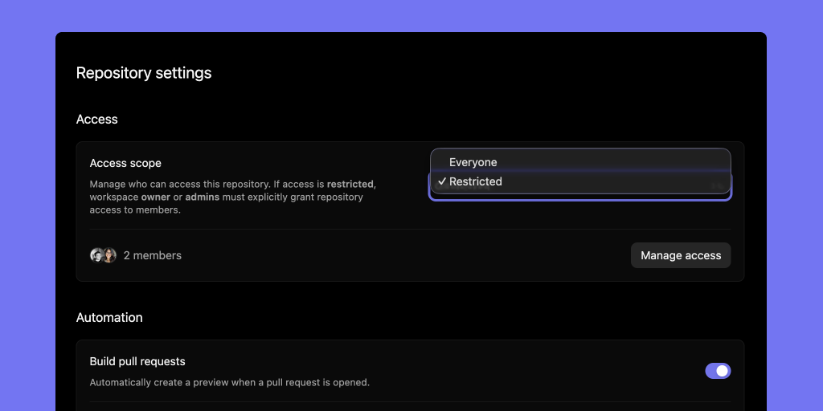Click the Repository settings page title

coord(144,73)
